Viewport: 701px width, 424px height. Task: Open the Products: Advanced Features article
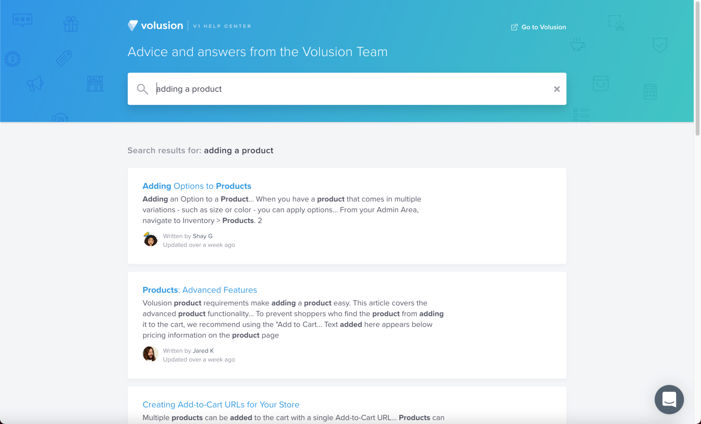click(200, 290)
